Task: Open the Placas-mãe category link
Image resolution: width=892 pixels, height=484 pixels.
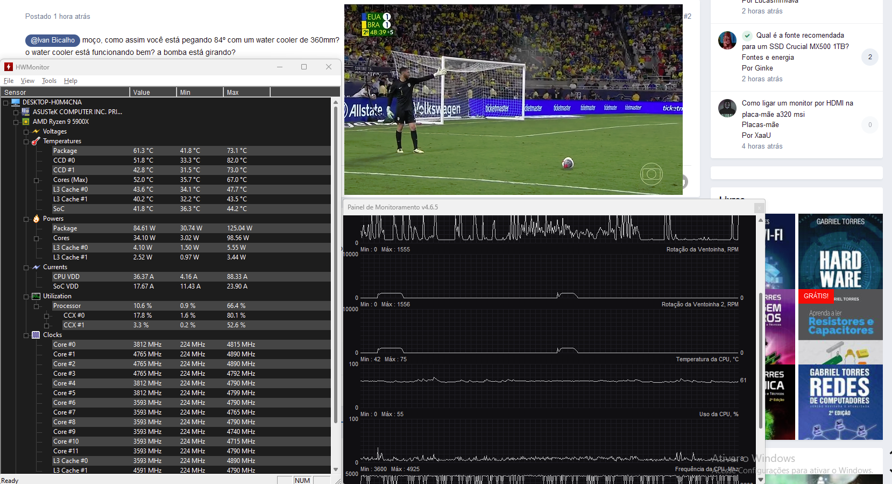Action: [x=760, y=124]
